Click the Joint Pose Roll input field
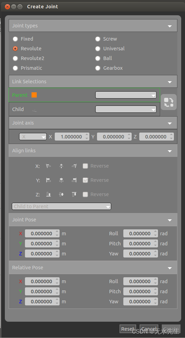 click(140, 234)
